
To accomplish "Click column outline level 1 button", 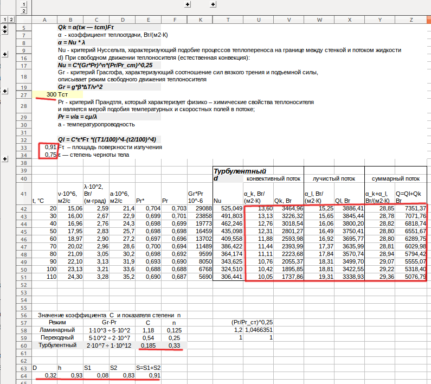I will point(24,4).
